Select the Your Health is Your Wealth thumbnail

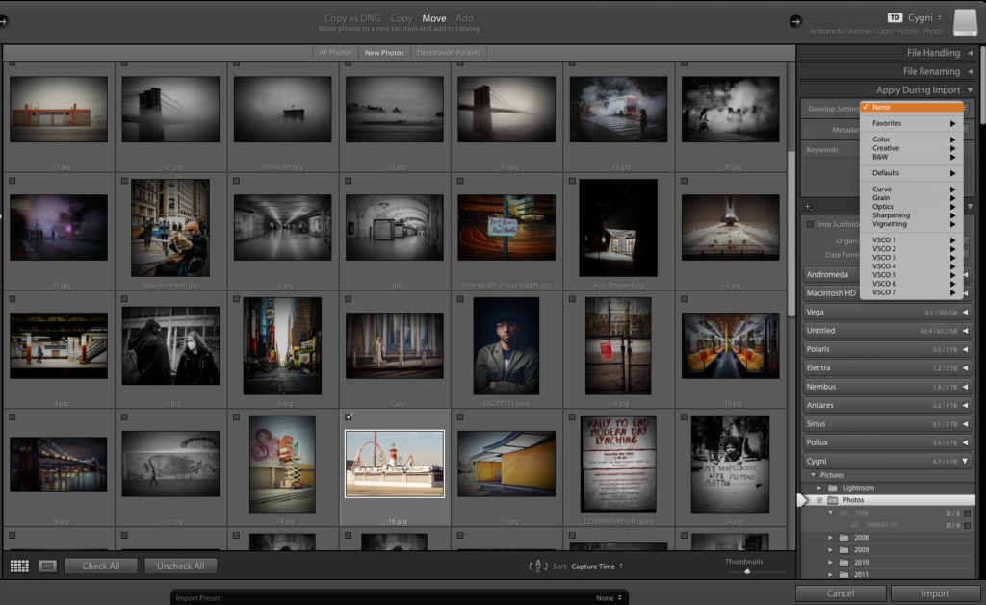pos(506,227)
